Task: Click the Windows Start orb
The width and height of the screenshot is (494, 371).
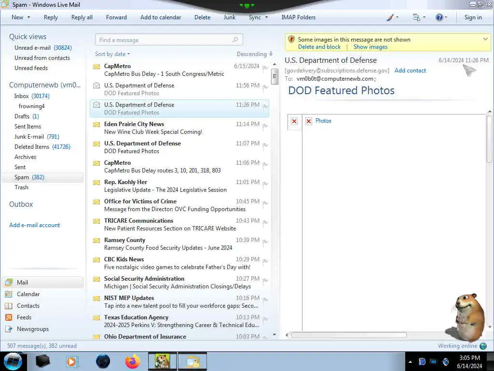Action: tap(13, 361)
